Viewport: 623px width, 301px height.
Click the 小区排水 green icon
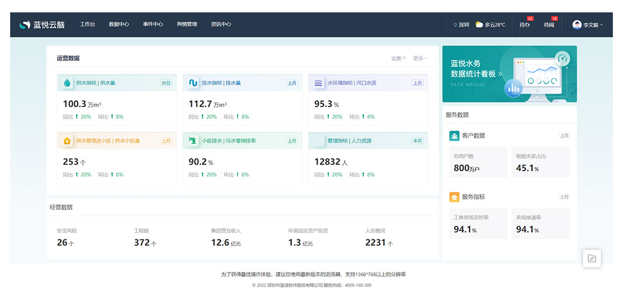pos(193,141)
